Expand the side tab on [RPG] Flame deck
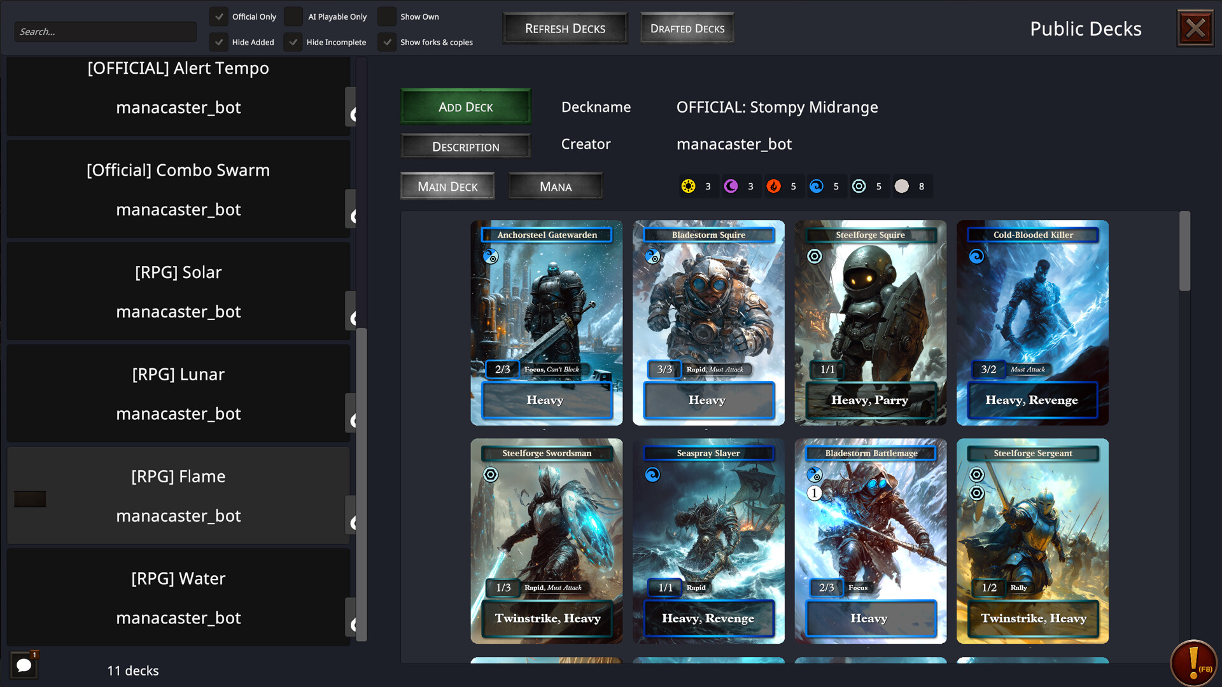 [x=352, y=516]
